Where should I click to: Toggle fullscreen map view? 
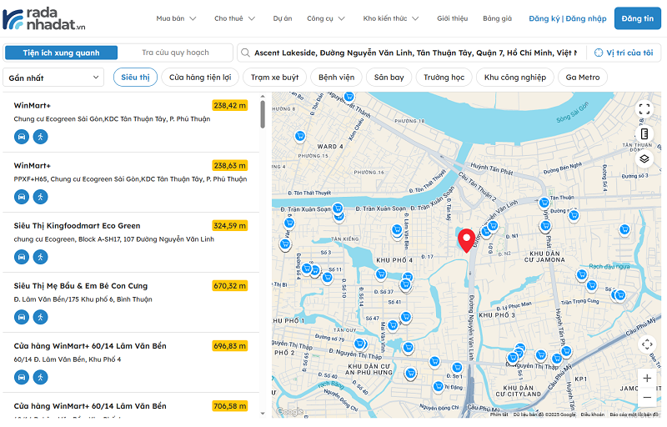point(644,109)
